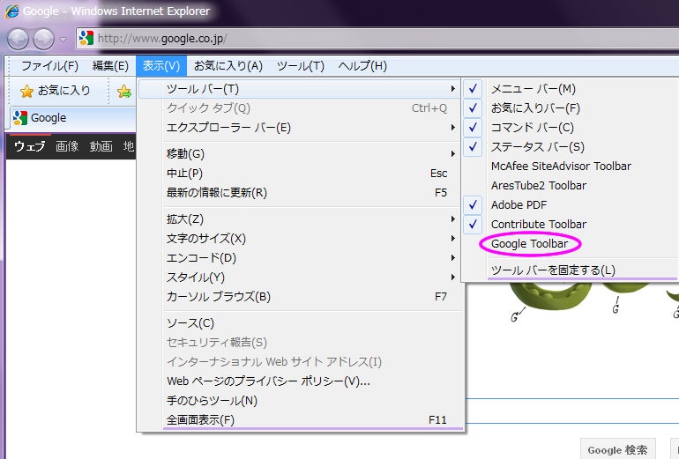Expand the 文字のサイズ(X) submenu
The image size is (679, 459).
(x=299, y=239)
